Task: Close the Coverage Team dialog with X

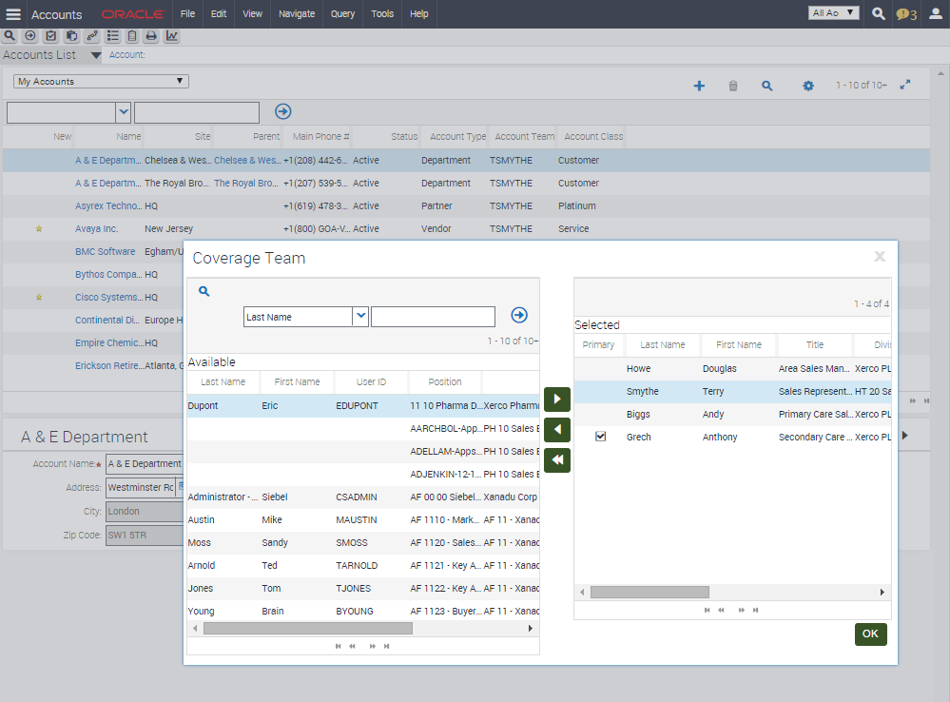Action: 880,257
